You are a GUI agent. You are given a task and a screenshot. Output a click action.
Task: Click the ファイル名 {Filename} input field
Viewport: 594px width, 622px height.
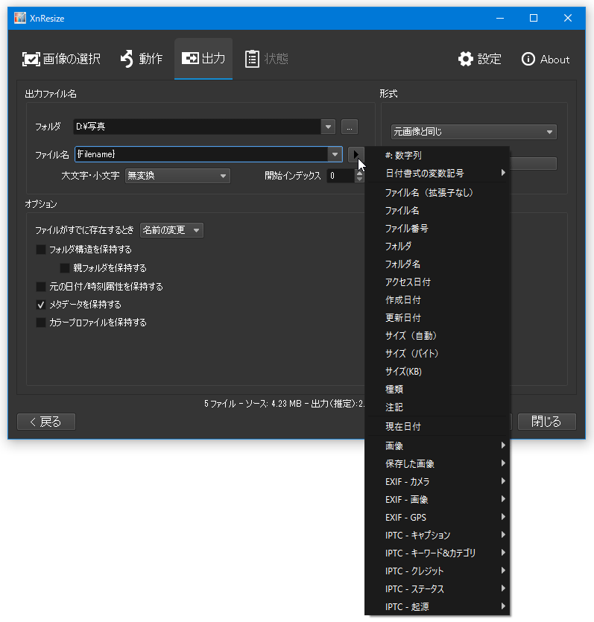[201, 154]
